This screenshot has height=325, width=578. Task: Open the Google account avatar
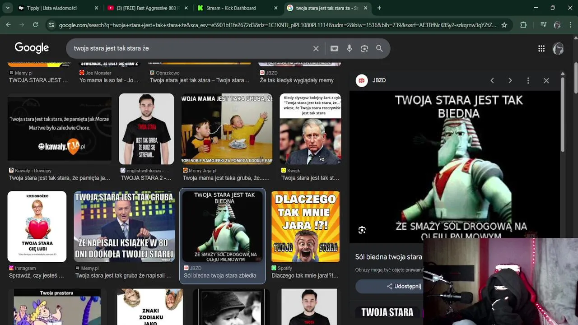point(559,49)
